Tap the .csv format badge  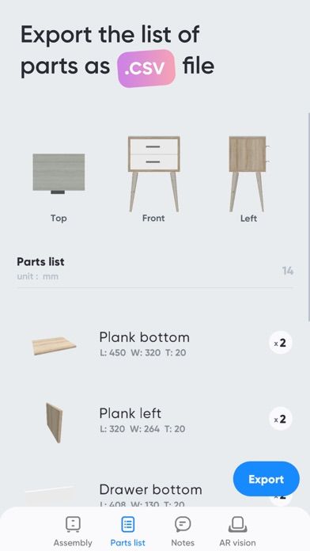(x=146, y=68)
